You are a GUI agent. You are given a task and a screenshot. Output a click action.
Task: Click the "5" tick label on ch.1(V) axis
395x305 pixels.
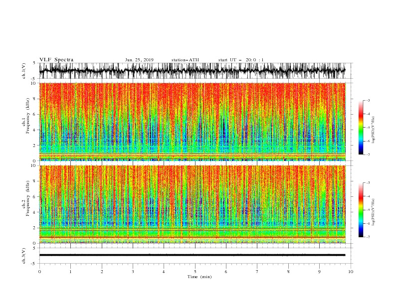34,63
